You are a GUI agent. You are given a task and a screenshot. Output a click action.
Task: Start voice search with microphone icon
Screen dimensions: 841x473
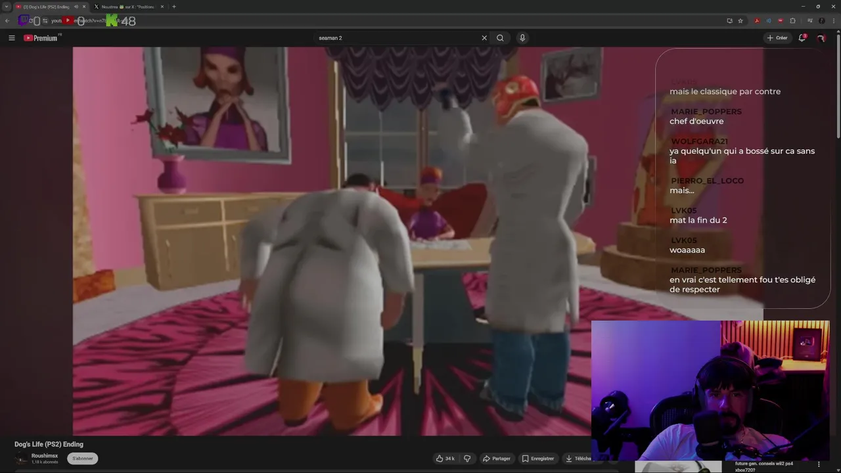pyautogui.click(x=522, y=38)
